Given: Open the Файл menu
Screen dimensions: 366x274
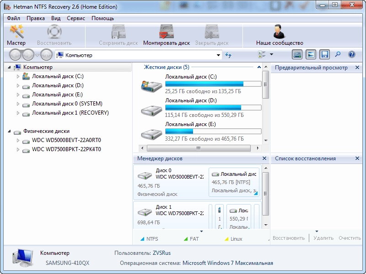Looking at the screenshot, I should click(13, 18).
